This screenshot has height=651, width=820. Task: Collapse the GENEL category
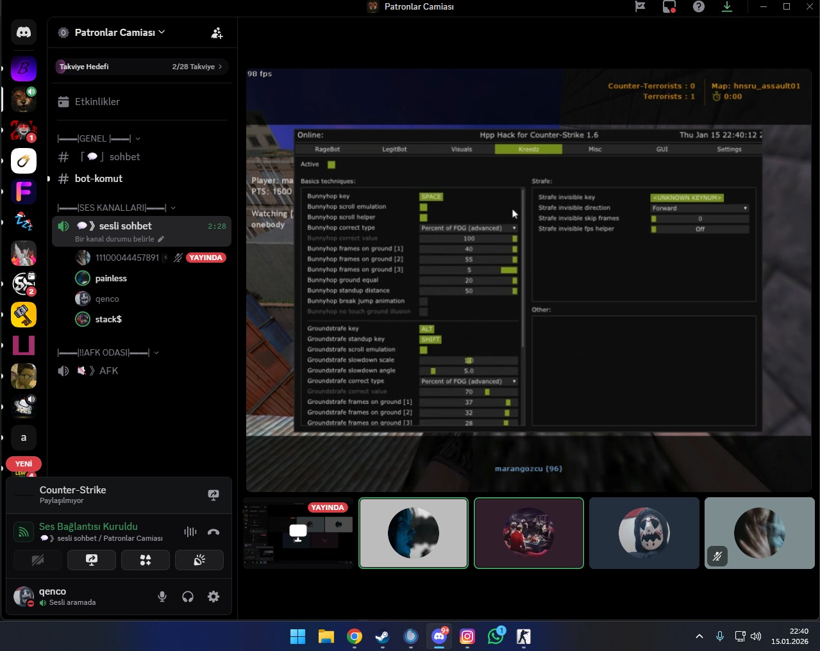[x=99, y=138]
